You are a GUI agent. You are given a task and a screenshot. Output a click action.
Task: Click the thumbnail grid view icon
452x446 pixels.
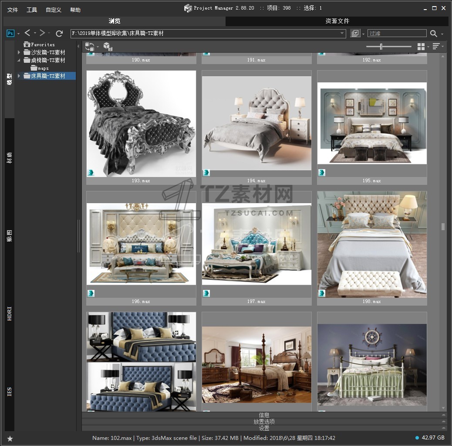[421, 47]
